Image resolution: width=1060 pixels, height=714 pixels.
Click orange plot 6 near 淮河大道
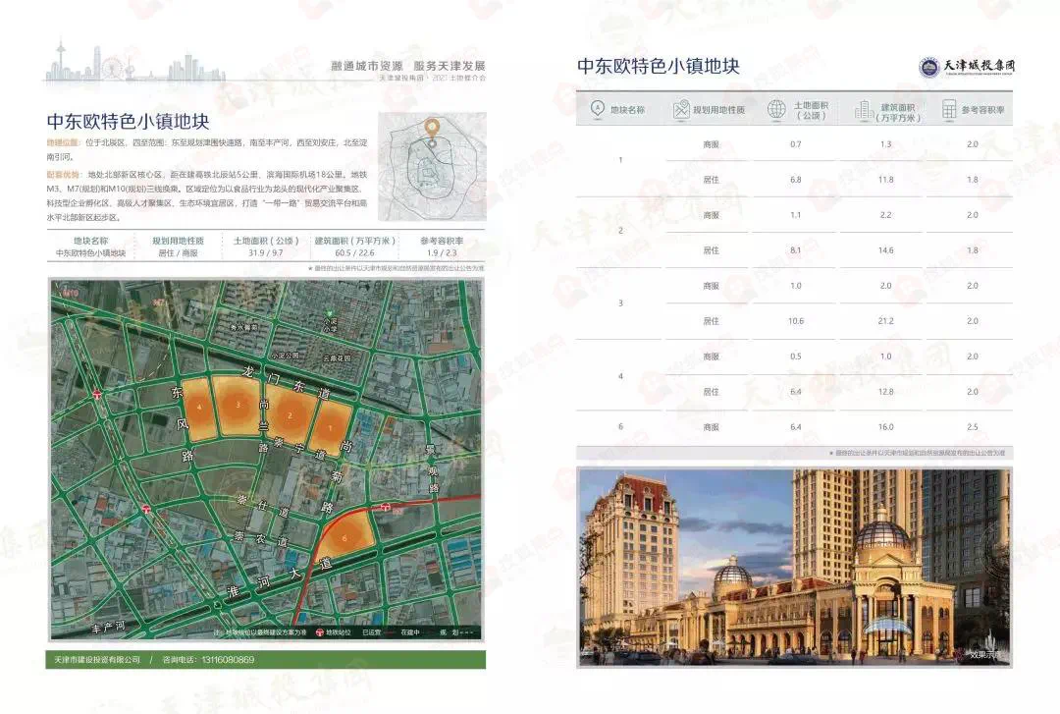[344, 538]
